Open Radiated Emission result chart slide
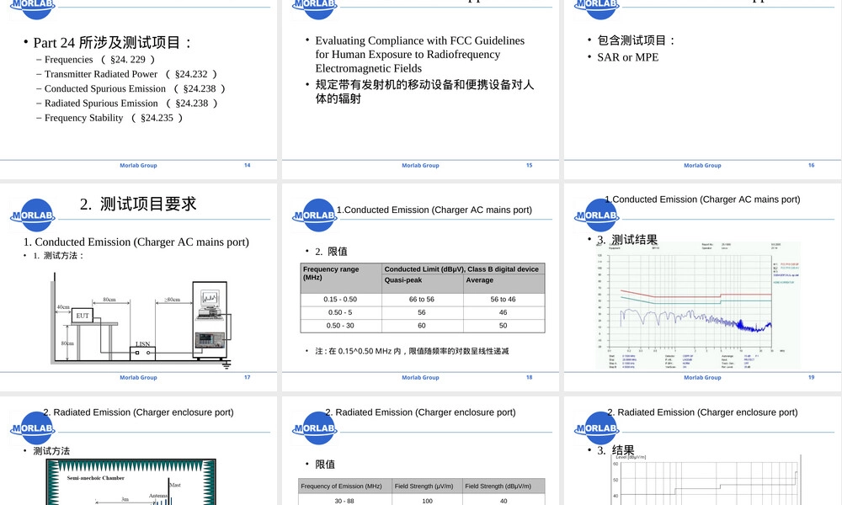The height and width of the screenshot is (505, 842). coord(702,451)
